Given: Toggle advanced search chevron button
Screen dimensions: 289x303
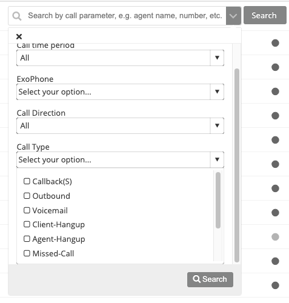Looking at the screenshot, I should [233, 16].
